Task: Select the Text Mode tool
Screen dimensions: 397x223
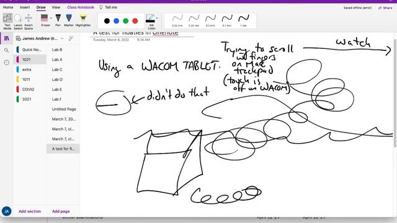Action: pyautogui.click(x=7, y=22)
